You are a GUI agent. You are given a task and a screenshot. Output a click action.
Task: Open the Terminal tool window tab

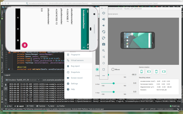click(41, 106)
